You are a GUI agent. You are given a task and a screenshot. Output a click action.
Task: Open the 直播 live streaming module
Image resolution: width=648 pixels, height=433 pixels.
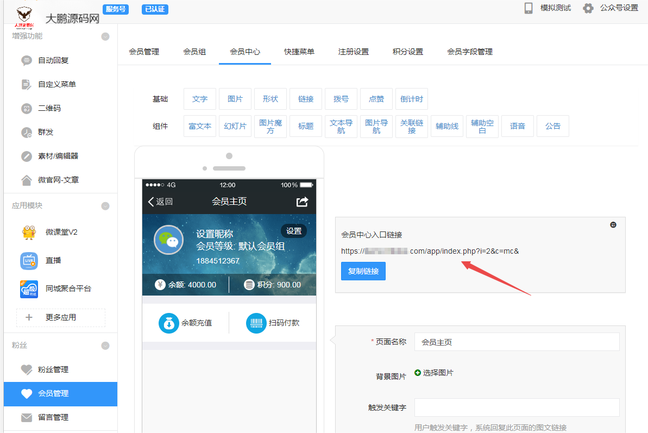(28, 260)
